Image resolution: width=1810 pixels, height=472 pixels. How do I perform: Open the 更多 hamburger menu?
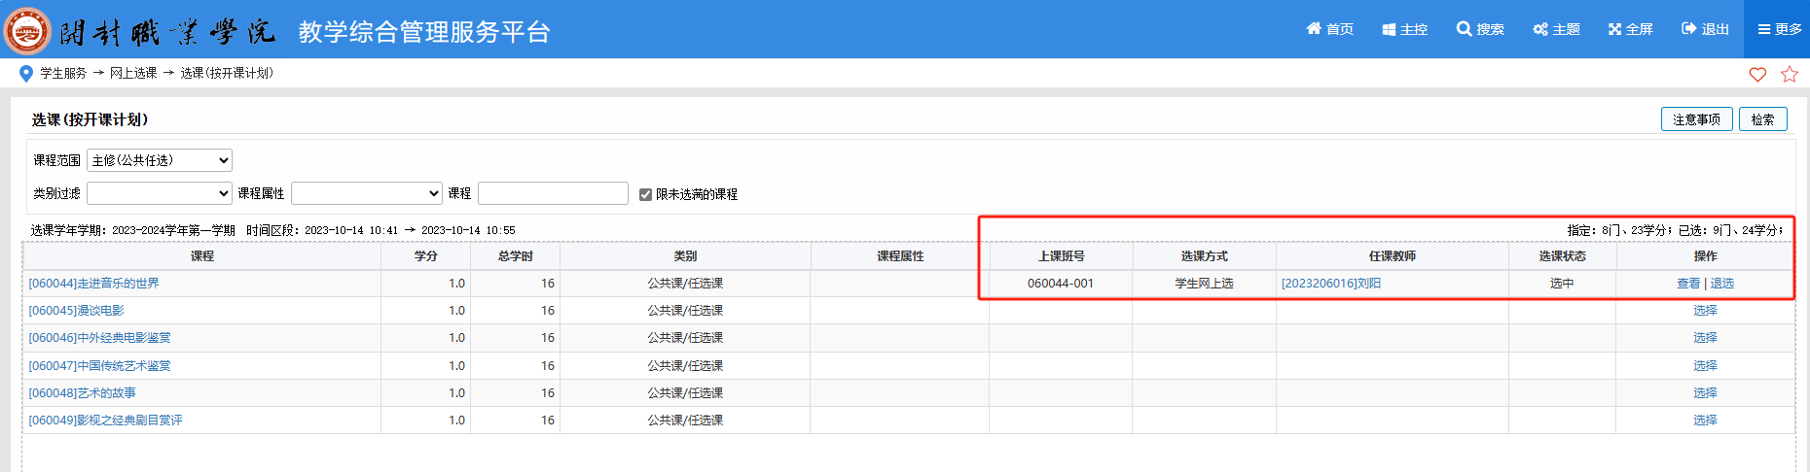tap(1763, 29)
